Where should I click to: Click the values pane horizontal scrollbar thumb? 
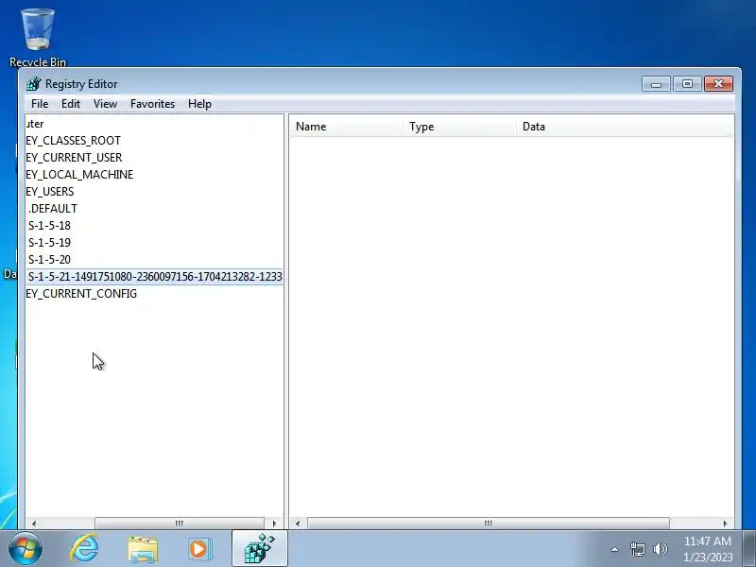point(489,524)
